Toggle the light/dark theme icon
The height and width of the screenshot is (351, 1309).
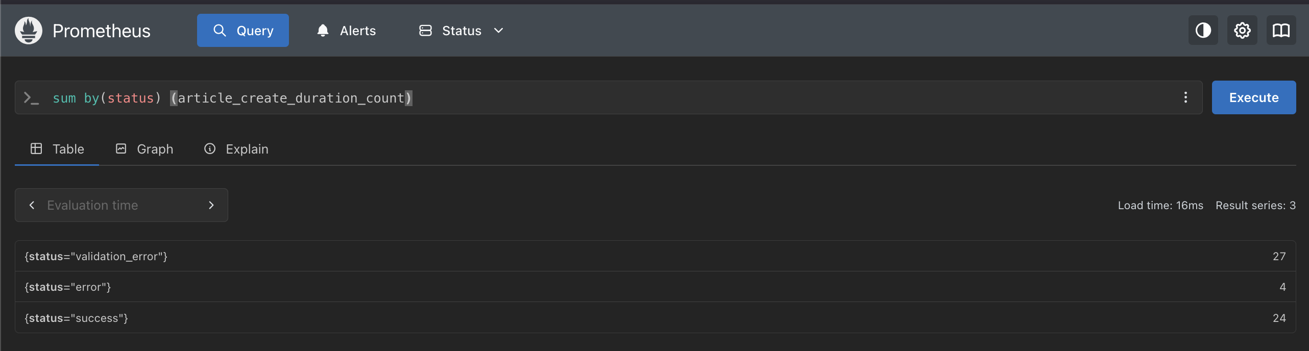point(1203,31)
